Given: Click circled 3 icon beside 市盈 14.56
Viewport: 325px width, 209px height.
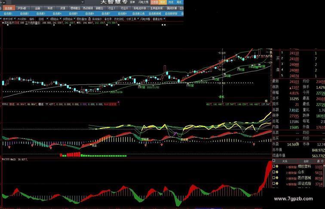Looking at the screenshot, I should (297, 144).
